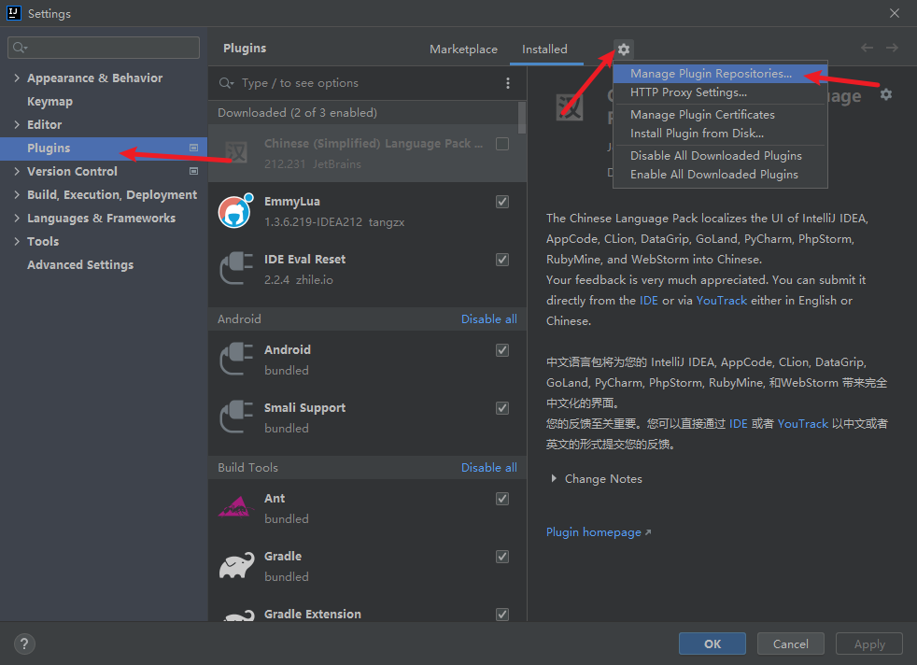This screenshot has width=917, height=665.
Task: Expand Languages & Frameworks node
Action: point(17,219)
